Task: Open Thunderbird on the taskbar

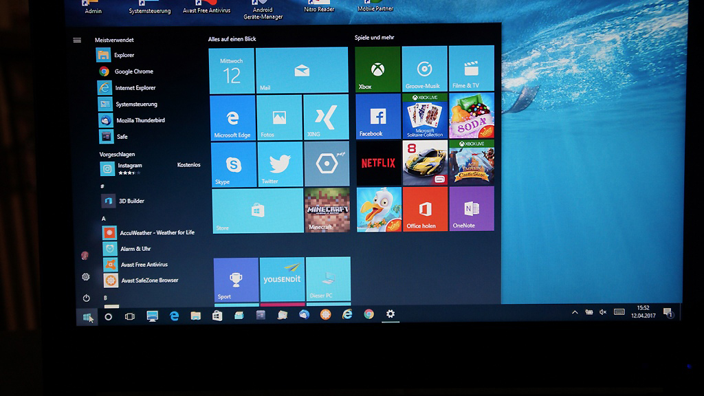Action: point(304,315)
